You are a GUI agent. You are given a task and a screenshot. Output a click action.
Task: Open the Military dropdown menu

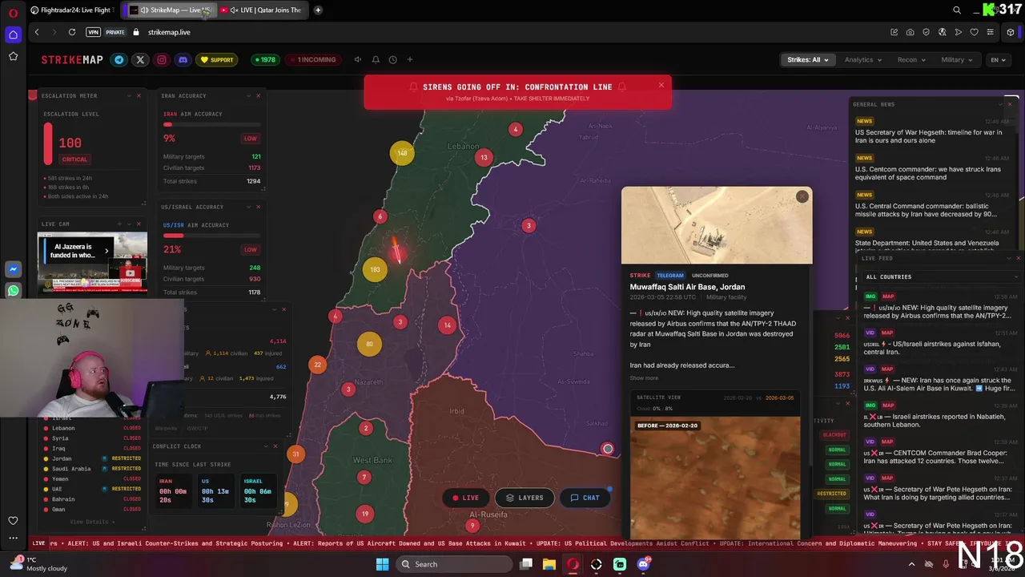[958, 59]
